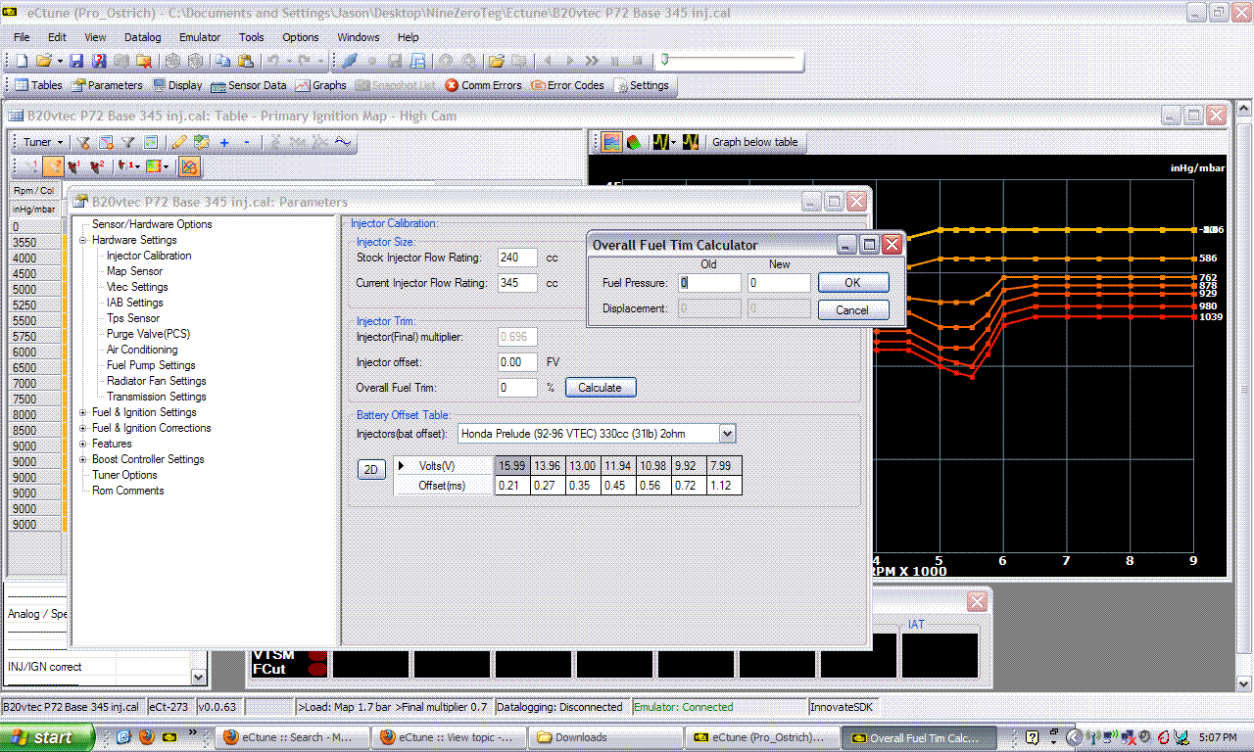Click the 2D battery offset button
Image resolution: width=1254 pixels, height=752 pixels.
pos(371,470)
